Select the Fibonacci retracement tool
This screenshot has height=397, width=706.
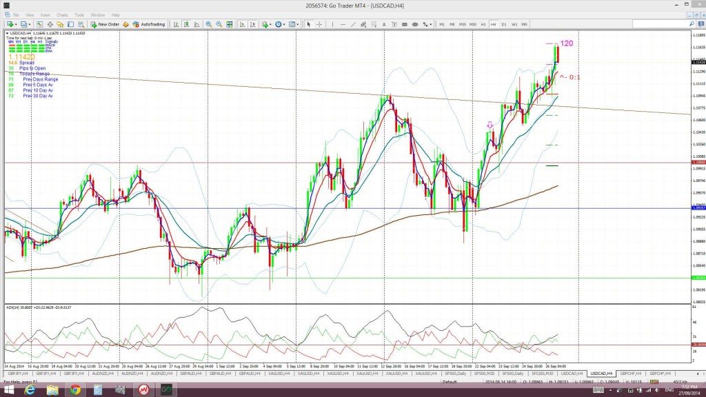[374, 24]
